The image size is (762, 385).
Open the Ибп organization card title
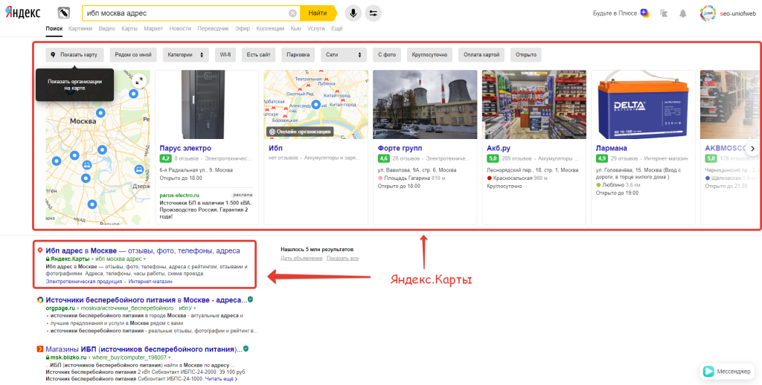pos(275,148)
